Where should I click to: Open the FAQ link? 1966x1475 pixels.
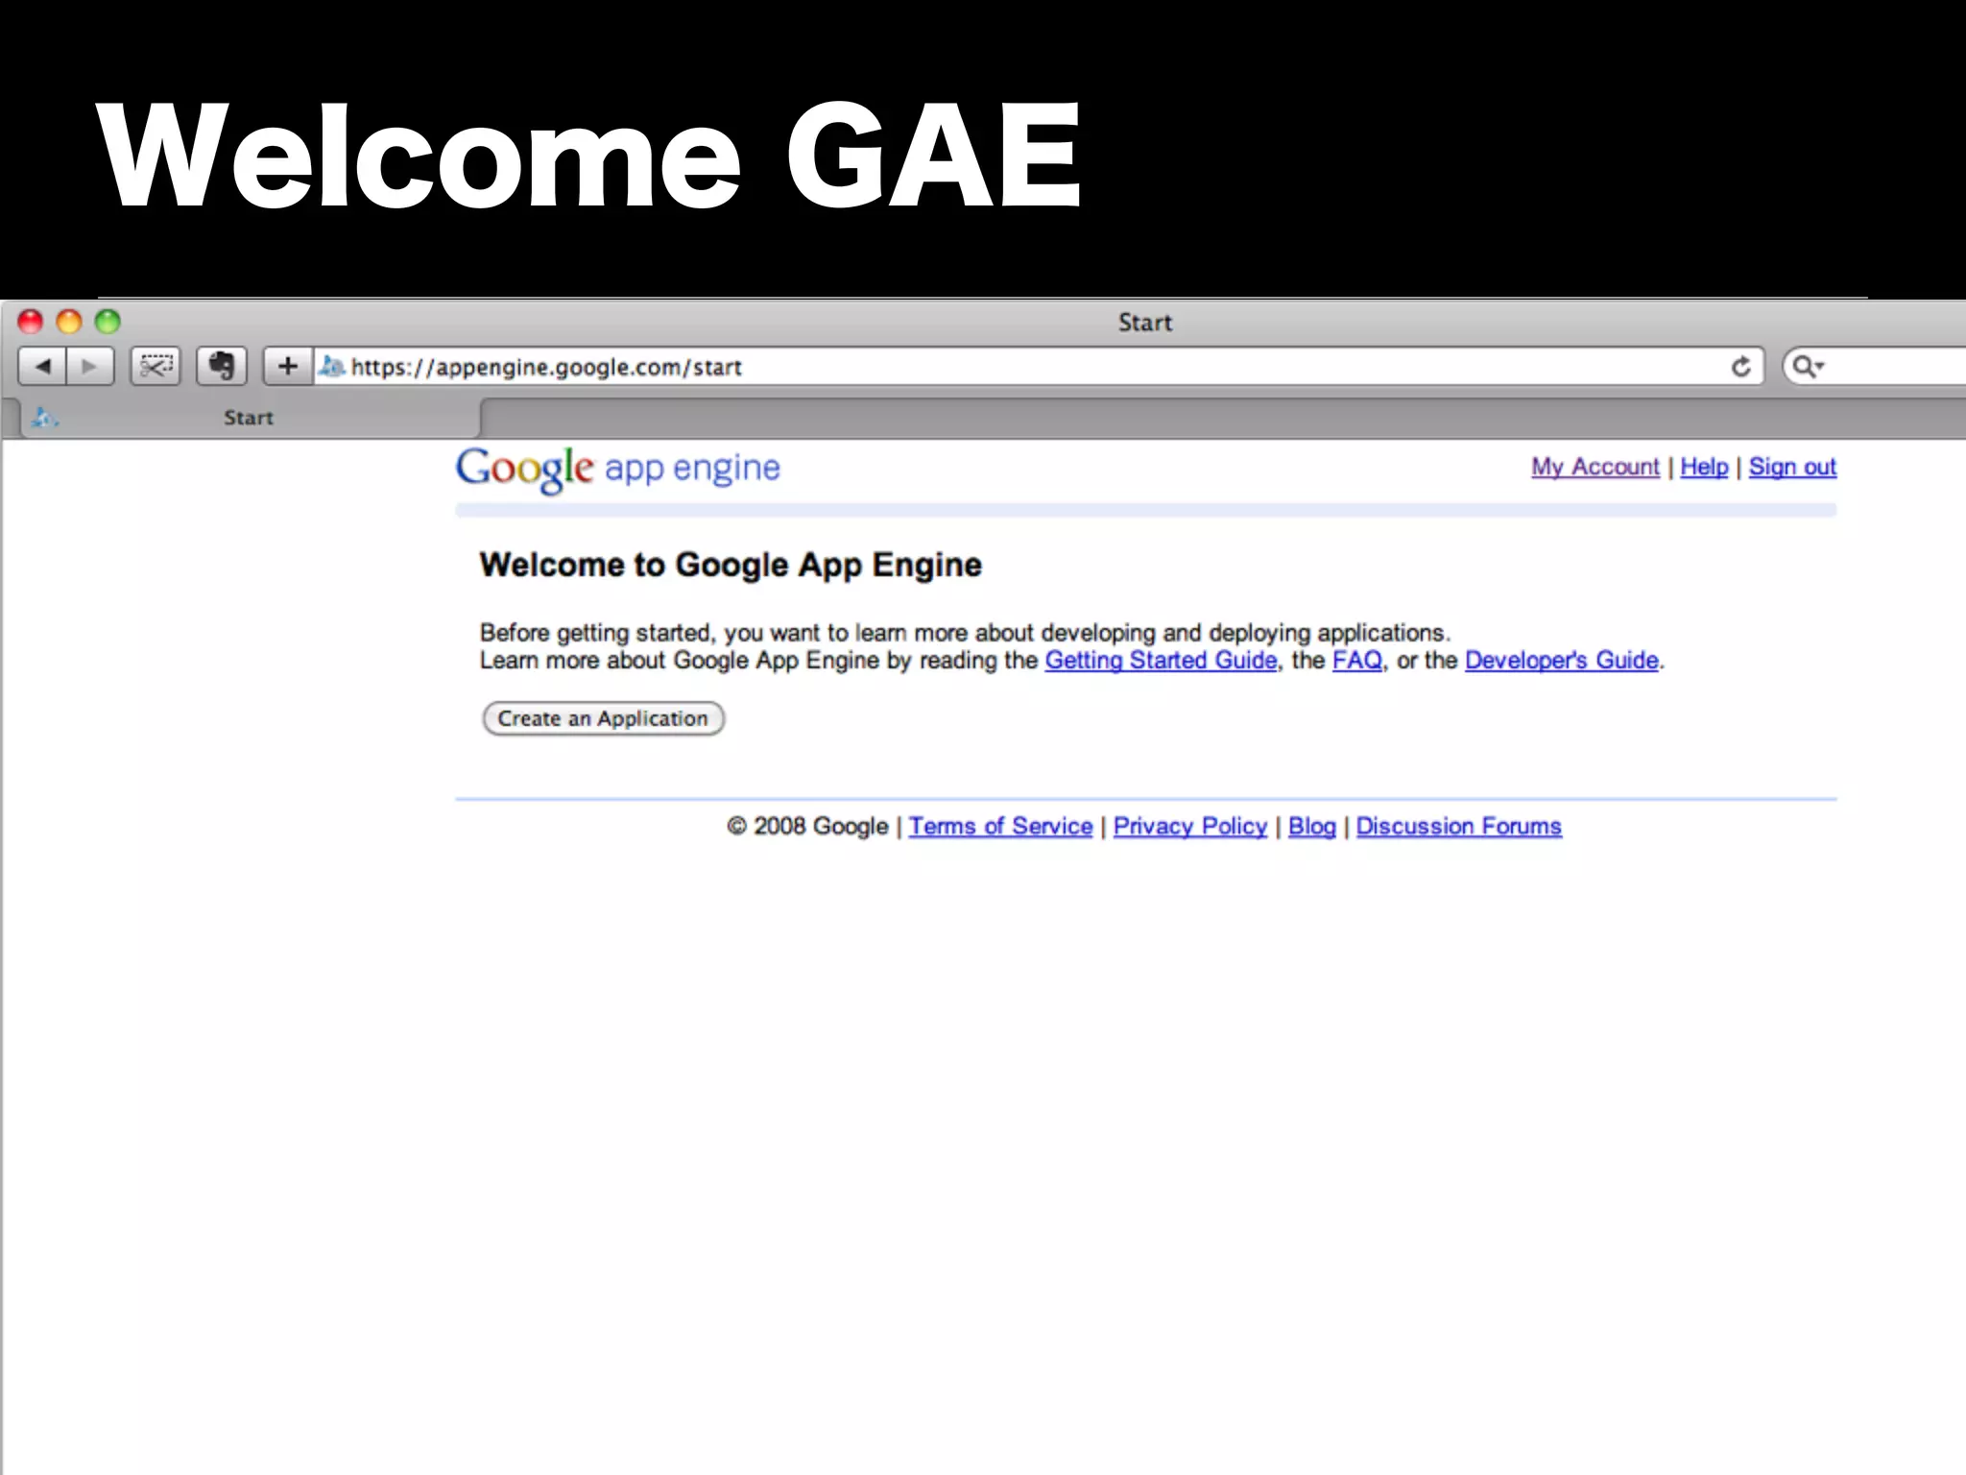click(x=1356, y=661)
